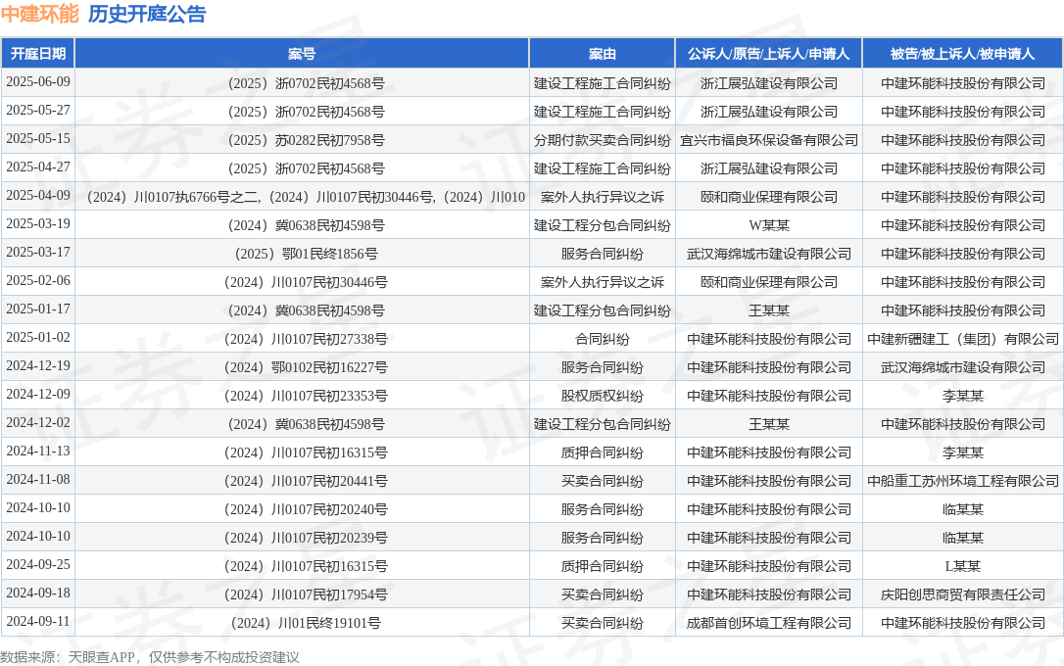Click case number (2024）鄂0102民初16227号
This screenshot has width=1064, height=666.
[306, 367]
